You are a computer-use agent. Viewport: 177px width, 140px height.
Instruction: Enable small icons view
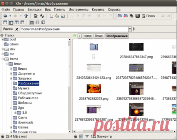pos(37,23)
